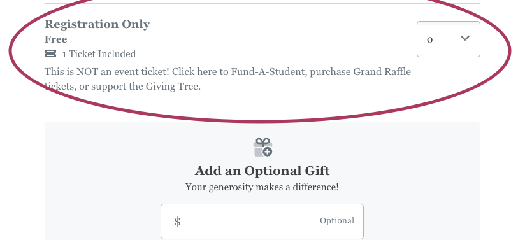The image size is (525, 240).
Task: Click the 0 value in the quantity selector
Action: click(429, 40)
